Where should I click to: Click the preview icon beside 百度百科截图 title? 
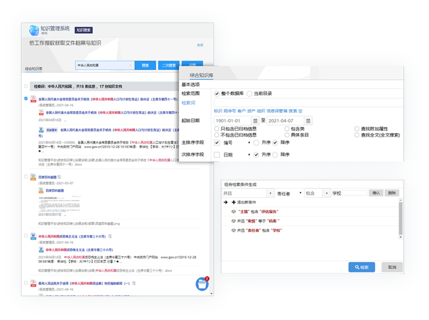[59, 177]
